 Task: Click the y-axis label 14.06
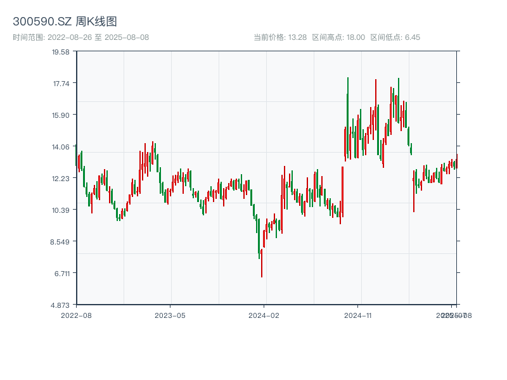tap(61, 147)
